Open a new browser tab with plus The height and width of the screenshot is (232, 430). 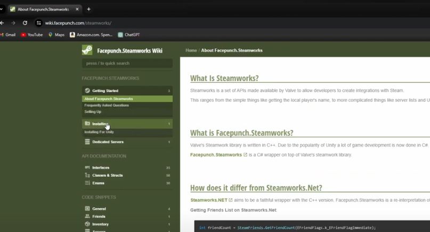pos(88,9)
